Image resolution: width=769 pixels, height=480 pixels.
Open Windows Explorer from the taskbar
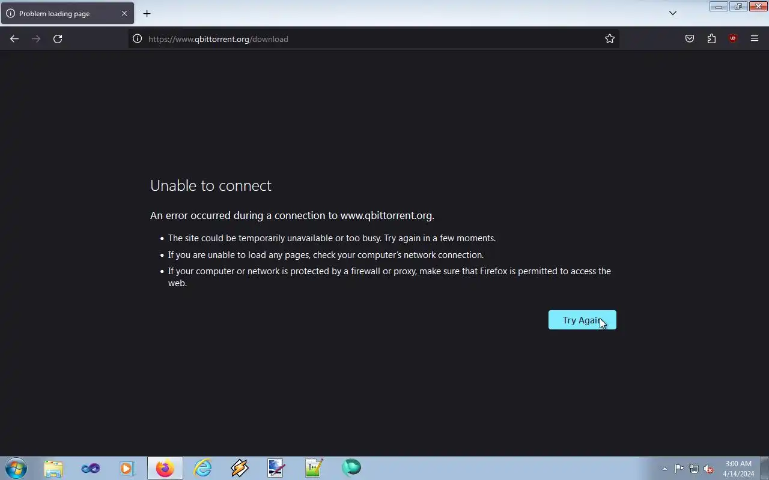(x=53, y=468)
